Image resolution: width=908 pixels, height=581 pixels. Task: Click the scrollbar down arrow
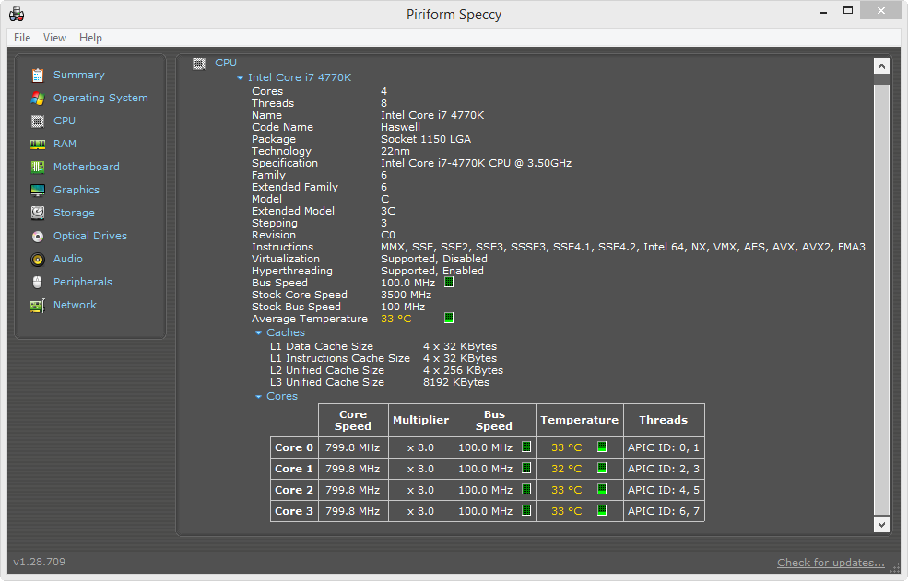coord(881,524)
